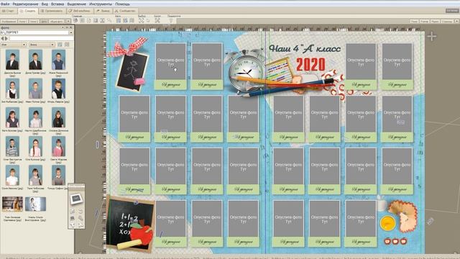Viewport: 460px width, 259px height.
Task: Select the yellow paint pot clipart
Action: 387,222
